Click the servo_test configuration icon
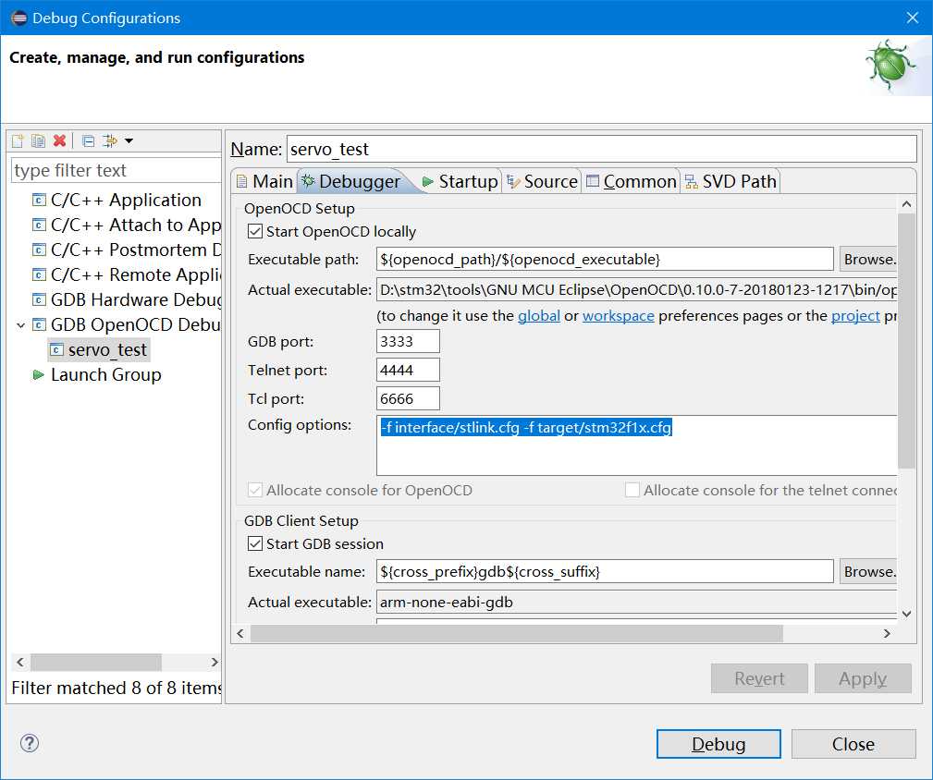 click(x=56, y=350)
